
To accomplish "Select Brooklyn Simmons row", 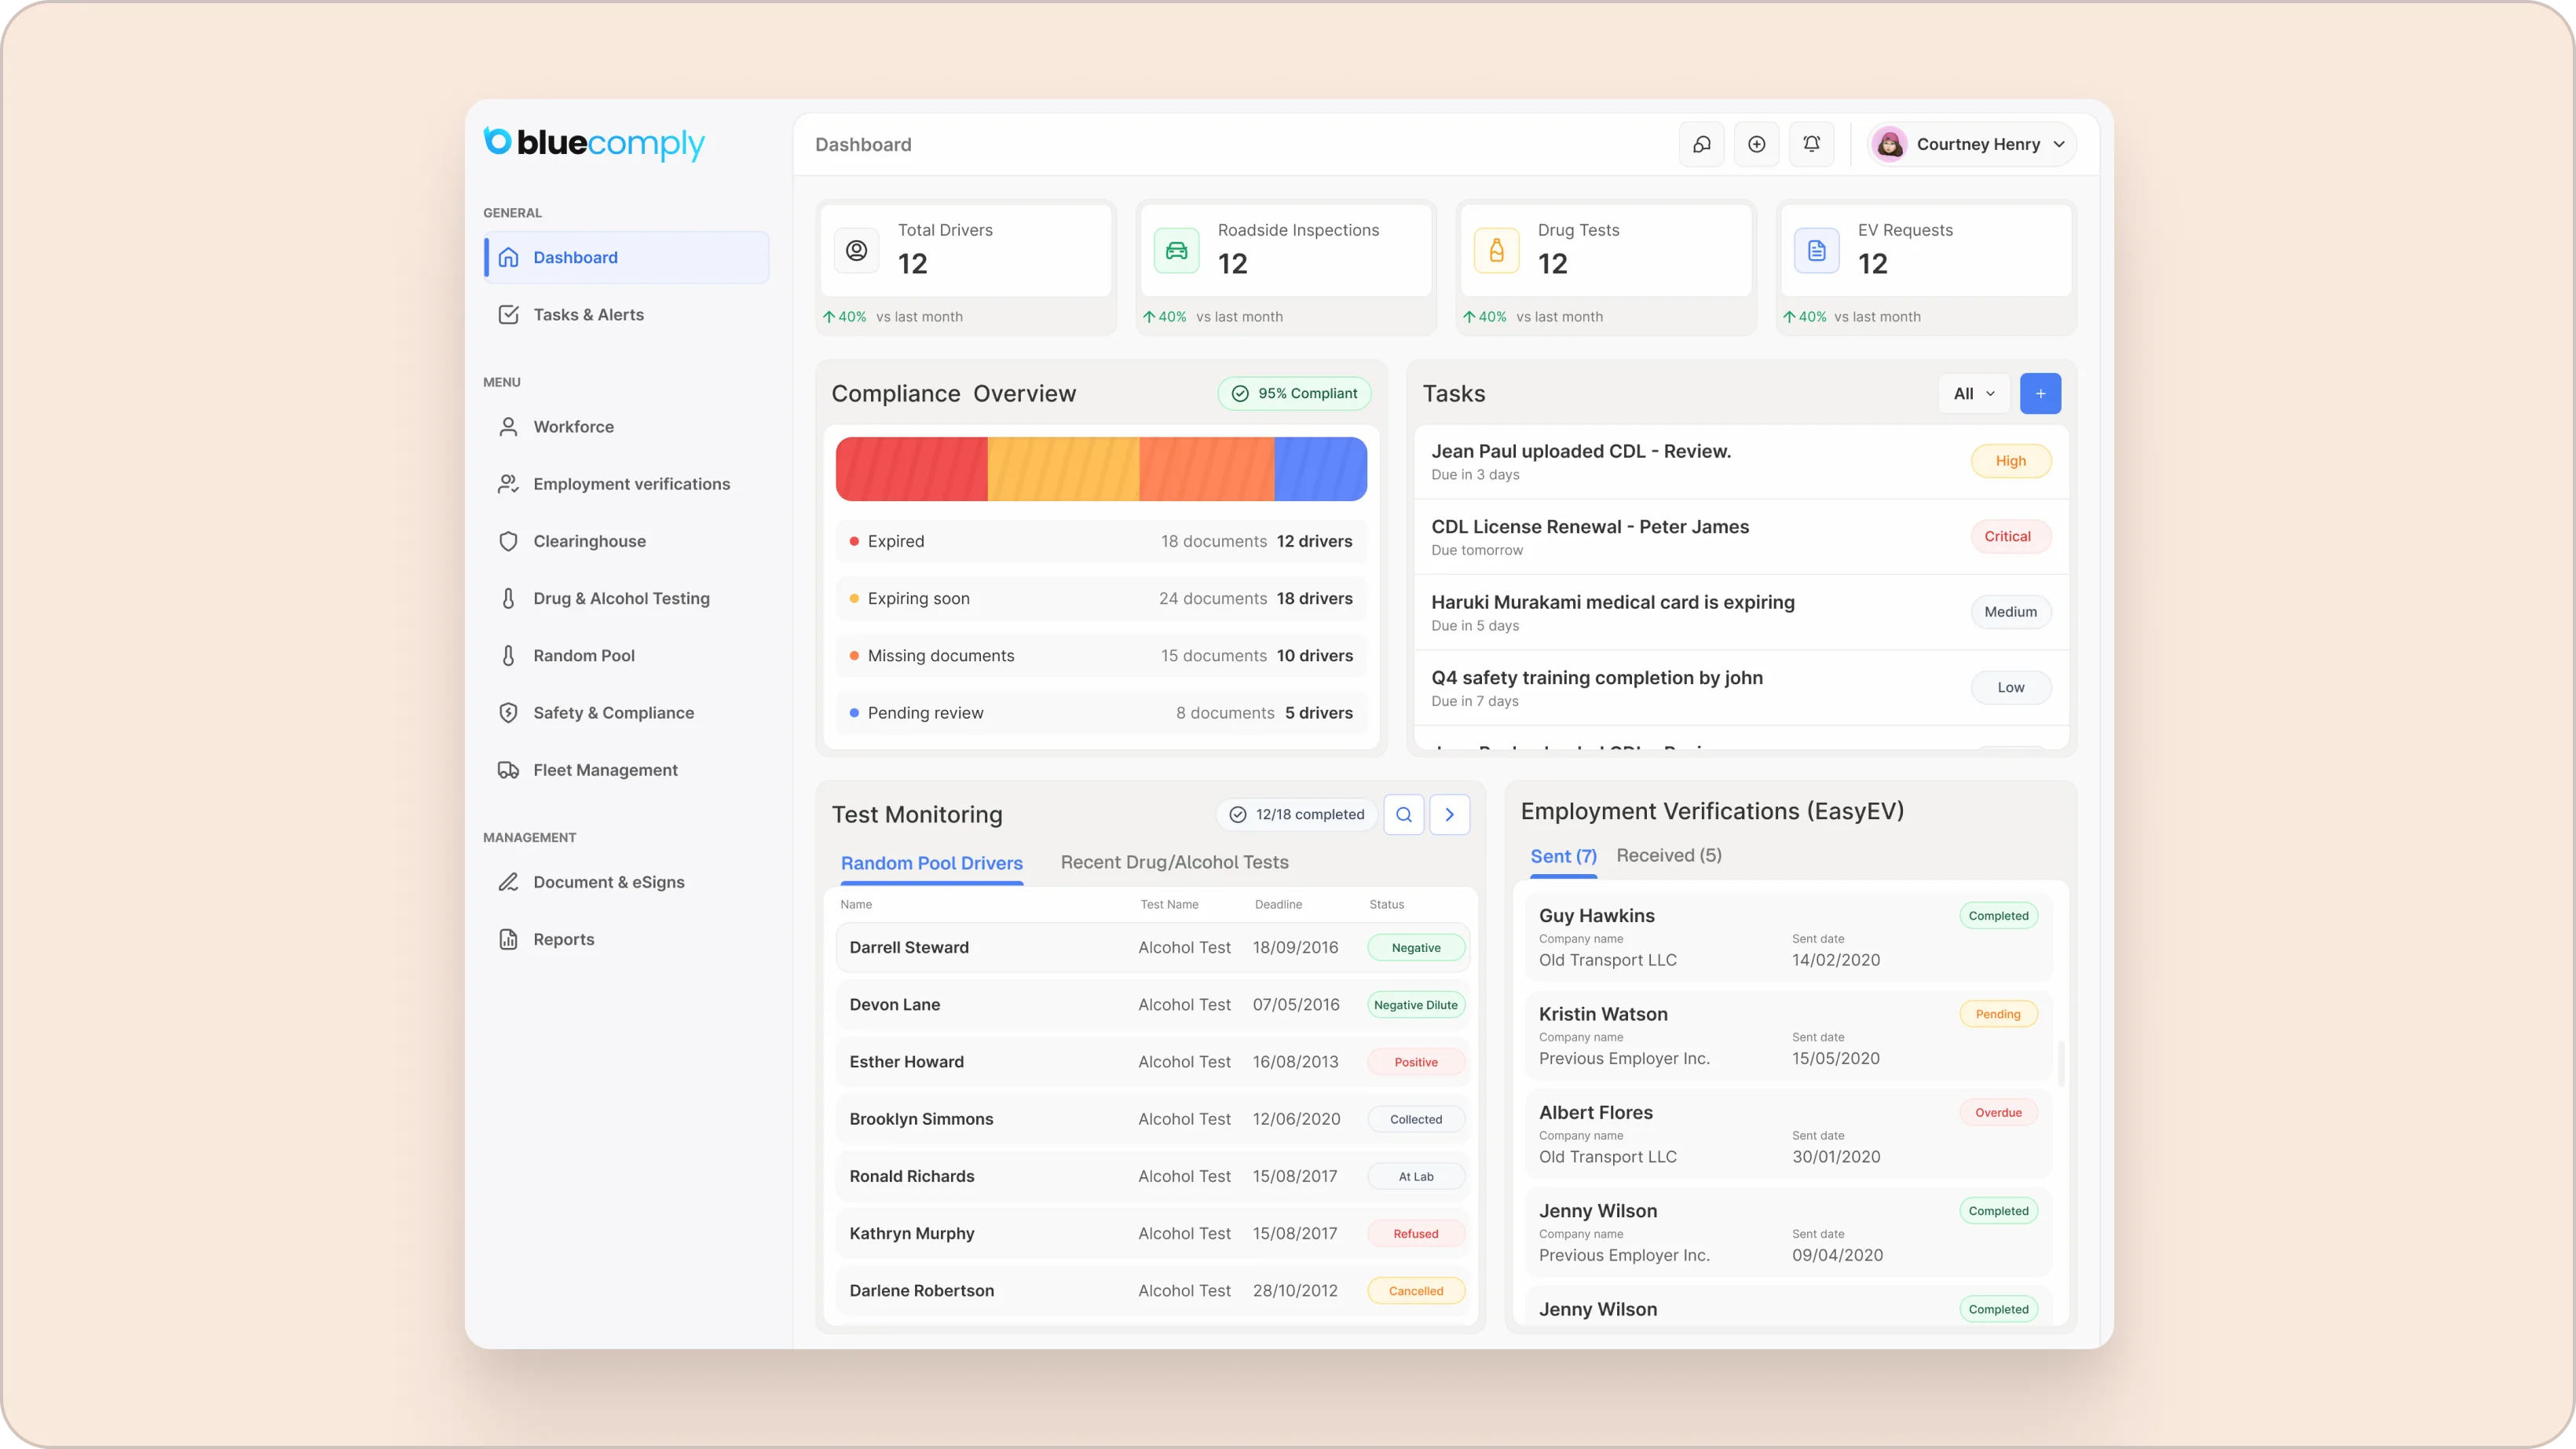I will (1152, 1119).
